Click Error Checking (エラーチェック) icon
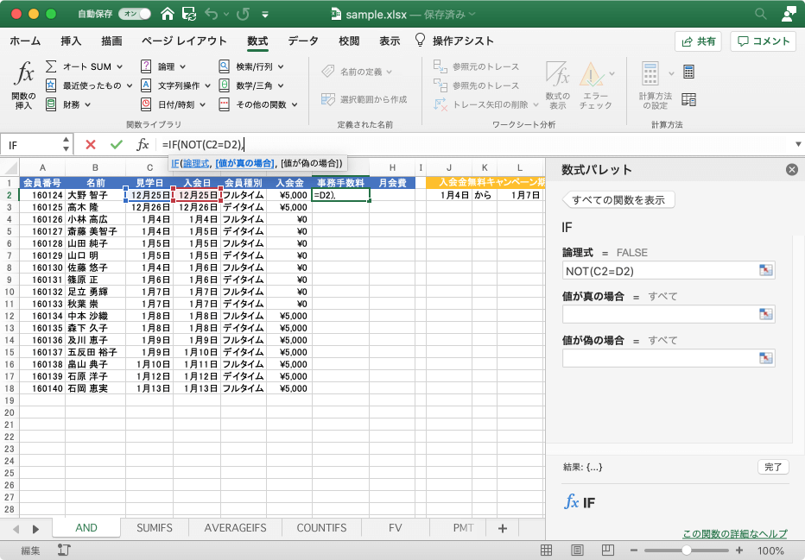 (592, 74)
